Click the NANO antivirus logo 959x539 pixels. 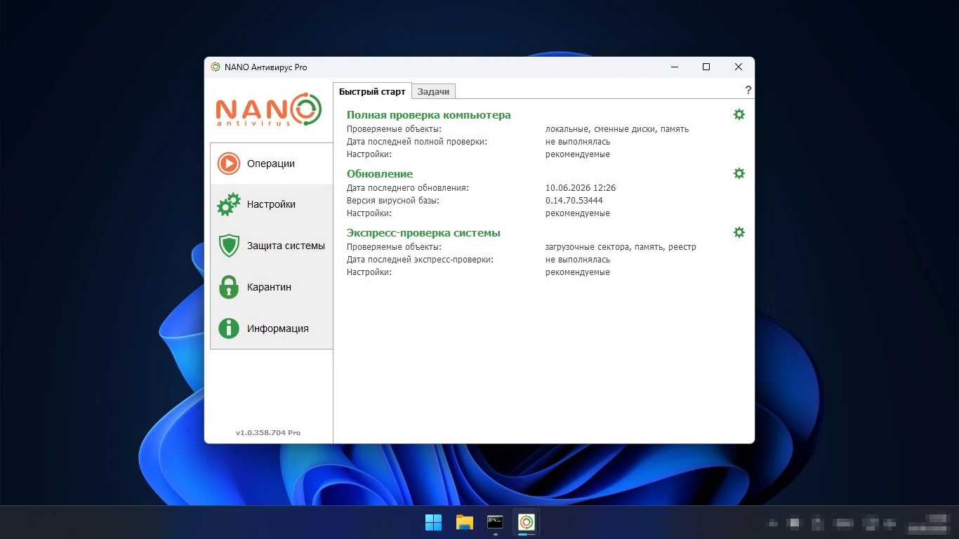269,110
